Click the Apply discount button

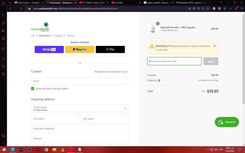(x=211, y=61)
